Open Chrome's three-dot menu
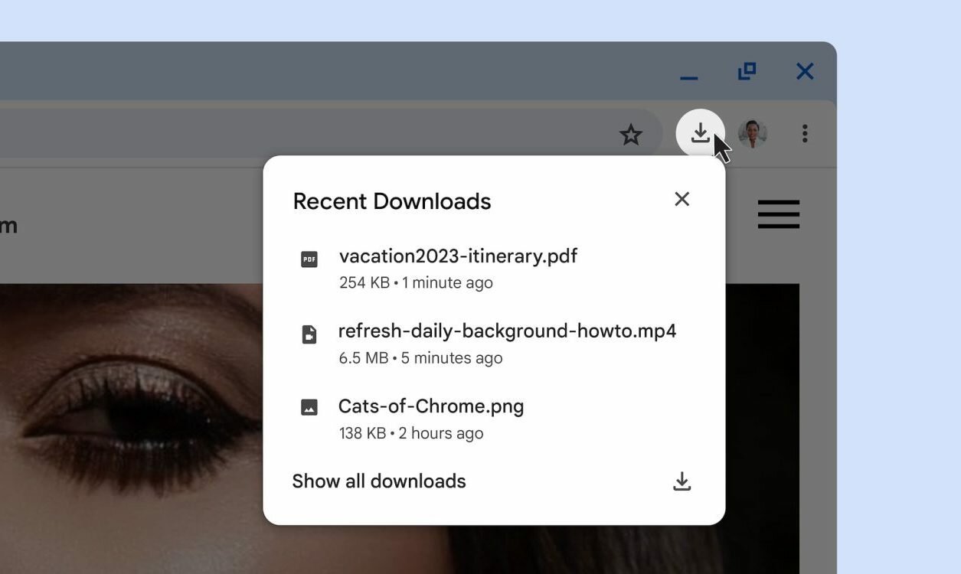Screen dimensions: 961x574 [804, 134]
